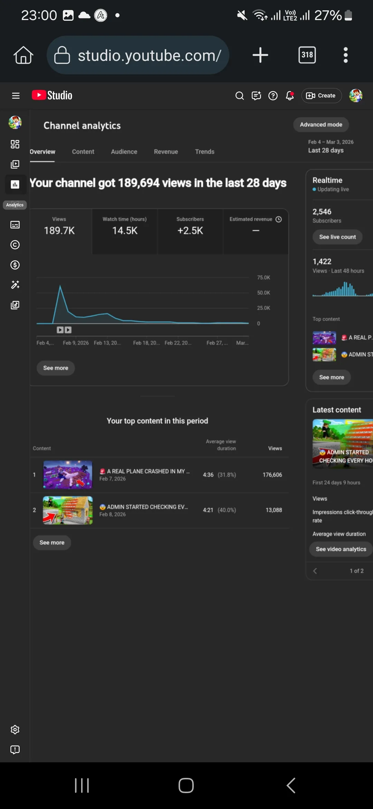Click previous arrow in Latest content pager
Screen dimensions: 373x809
pos(315,571)
